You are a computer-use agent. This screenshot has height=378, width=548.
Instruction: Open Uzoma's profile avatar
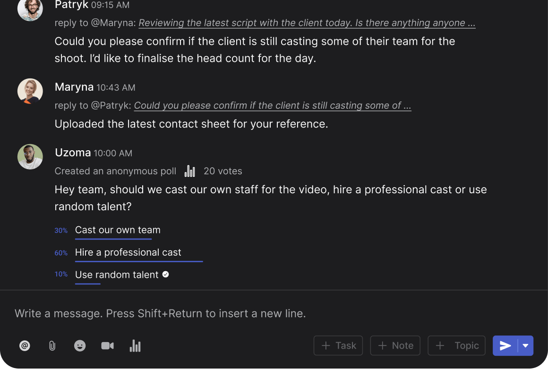pos(30,156)
